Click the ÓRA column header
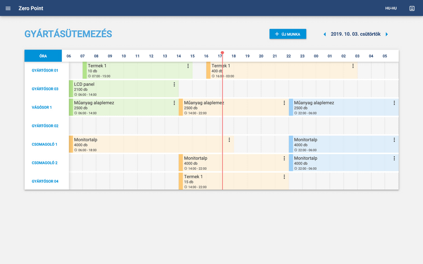Image resolution: width=423 pixels, height=264 pixels. coord(43,56)
